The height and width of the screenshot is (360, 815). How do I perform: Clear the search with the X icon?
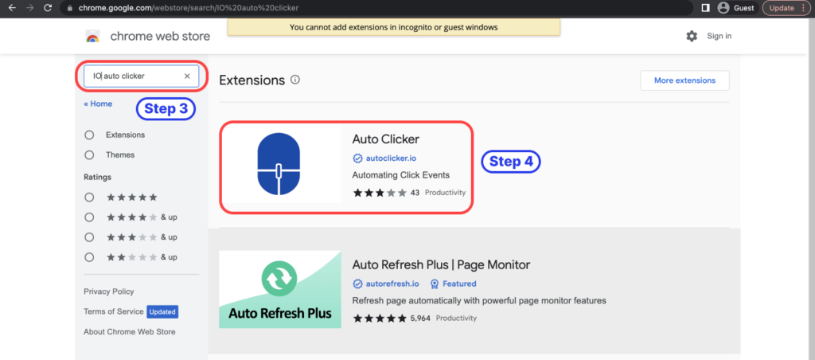pos(187,76)
